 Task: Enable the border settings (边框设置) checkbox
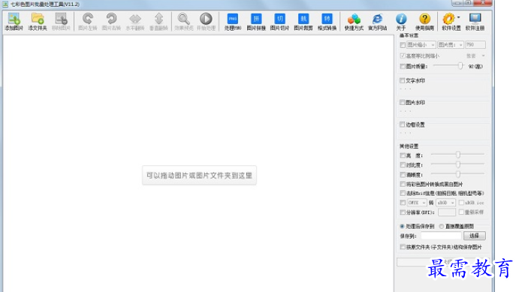tap(403, 125)
